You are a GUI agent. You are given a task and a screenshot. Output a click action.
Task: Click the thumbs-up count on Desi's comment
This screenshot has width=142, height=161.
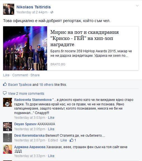point(73,140)
